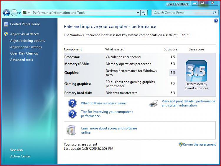Open Adjust power settings
Screen dimensions: 221x166
(26, 47)
